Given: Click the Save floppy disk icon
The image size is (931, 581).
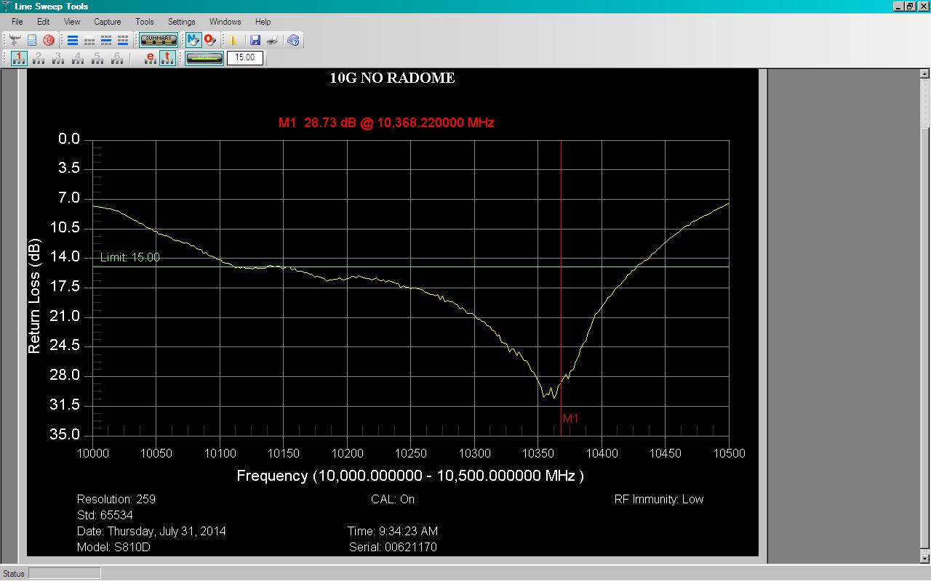Looking at the screenshot, I should pos(255,40).
